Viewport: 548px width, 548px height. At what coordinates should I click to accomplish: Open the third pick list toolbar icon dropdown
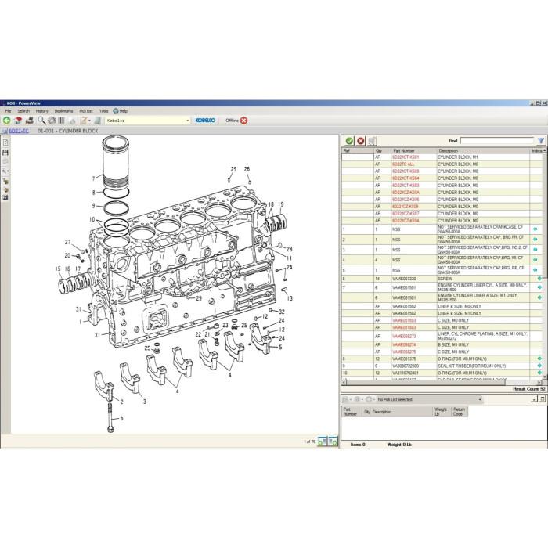(x=373, y=399)
